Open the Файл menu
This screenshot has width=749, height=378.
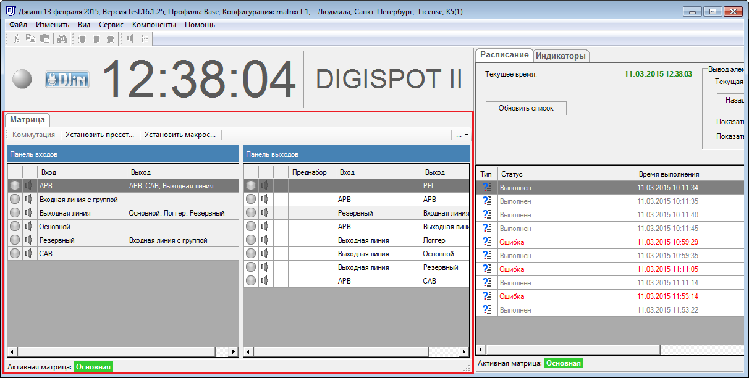coord(18,25)
